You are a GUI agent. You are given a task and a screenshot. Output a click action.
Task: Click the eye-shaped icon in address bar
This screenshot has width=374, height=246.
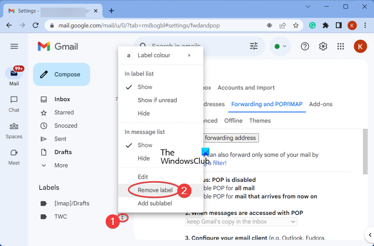click(x=269, y=25)
